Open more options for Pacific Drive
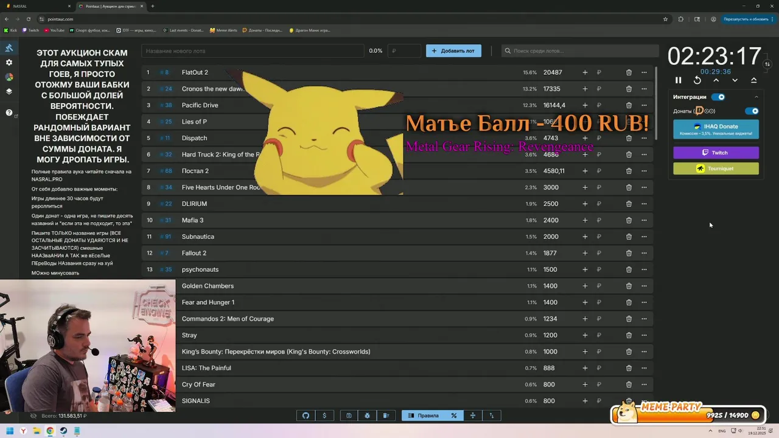 [x=644, y=105]
